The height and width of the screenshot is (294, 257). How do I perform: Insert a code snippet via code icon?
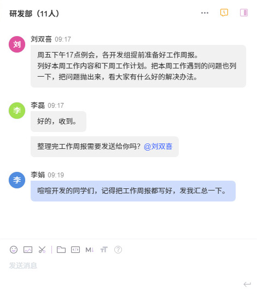tap(75, 250)
